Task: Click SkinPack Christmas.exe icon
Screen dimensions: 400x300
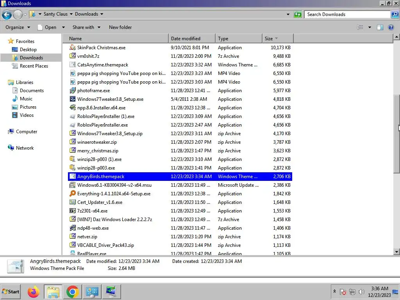Action: 73,47
